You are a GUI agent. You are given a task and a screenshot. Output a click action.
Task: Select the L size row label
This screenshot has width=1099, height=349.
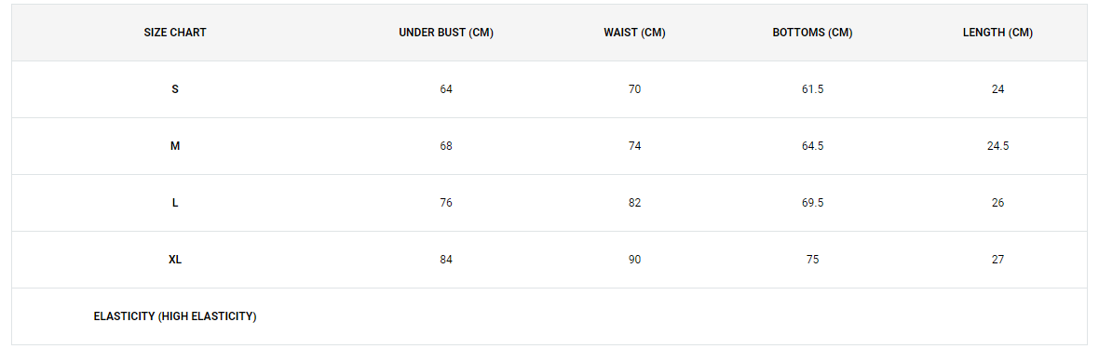175,203
